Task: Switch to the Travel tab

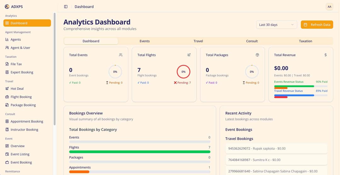Action: coord(198,41)
